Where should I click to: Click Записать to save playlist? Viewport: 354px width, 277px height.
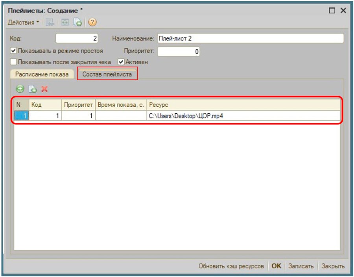[301, 266]
